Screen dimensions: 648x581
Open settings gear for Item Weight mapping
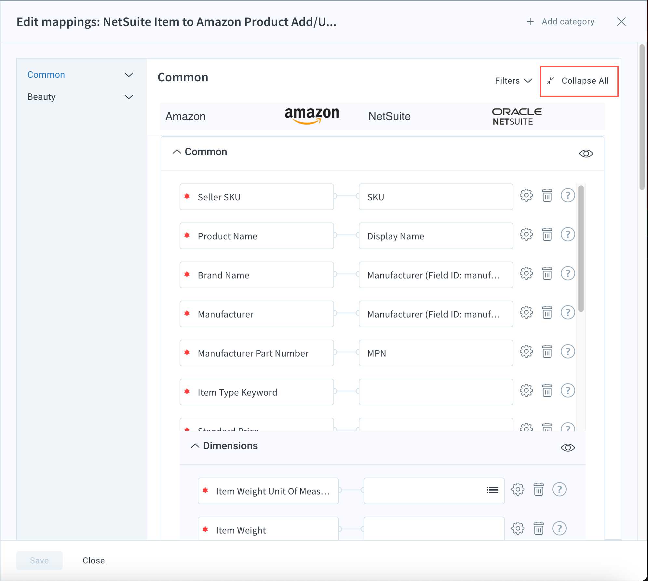click(518, 529)
